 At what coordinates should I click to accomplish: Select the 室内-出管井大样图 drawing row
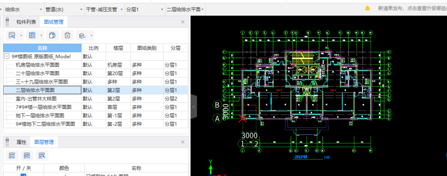coord(96,99)
